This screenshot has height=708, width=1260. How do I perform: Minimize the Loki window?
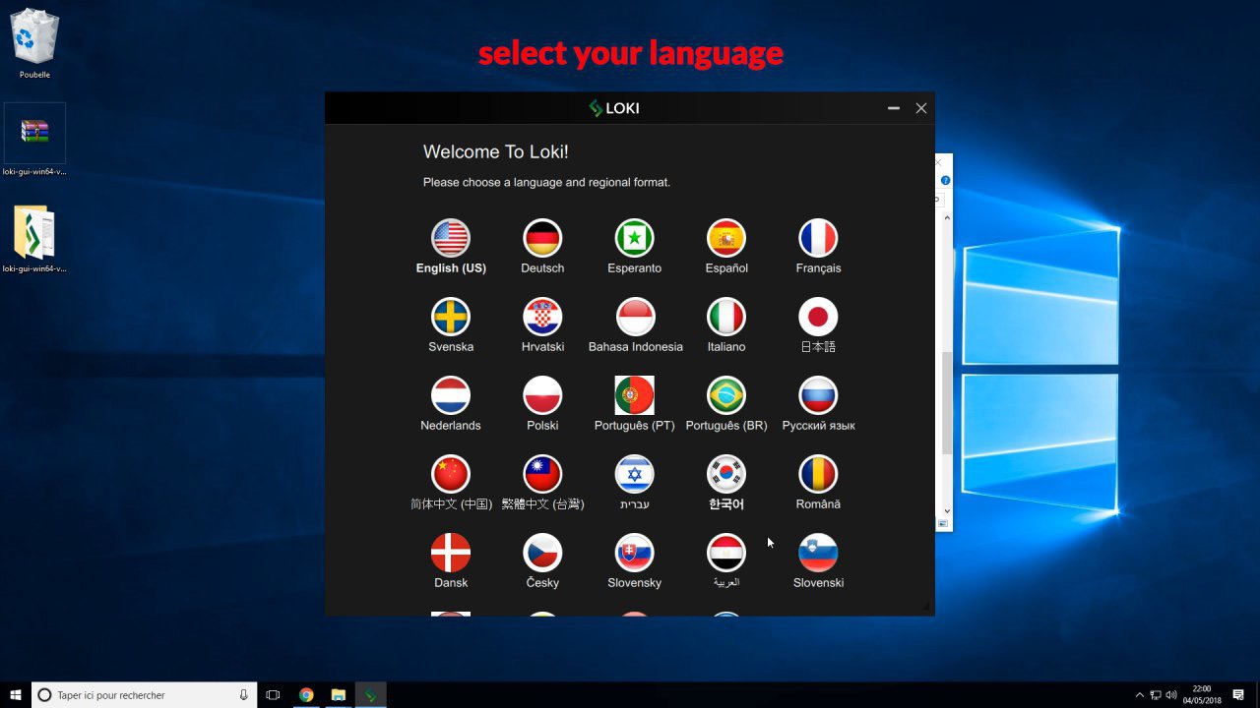click(x=894, y=108)
